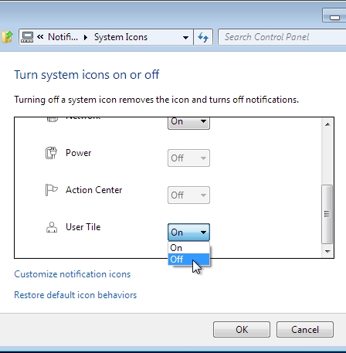Click Restore default icon behaviors link
Screen dimensions: 346x353
tap(76, 295)
